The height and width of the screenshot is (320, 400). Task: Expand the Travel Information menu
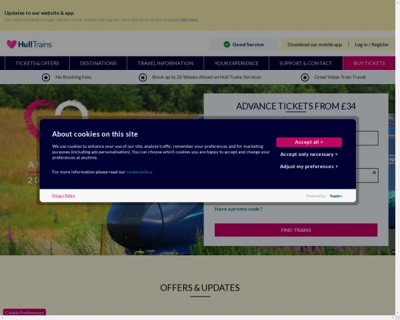tap(165, 63)
